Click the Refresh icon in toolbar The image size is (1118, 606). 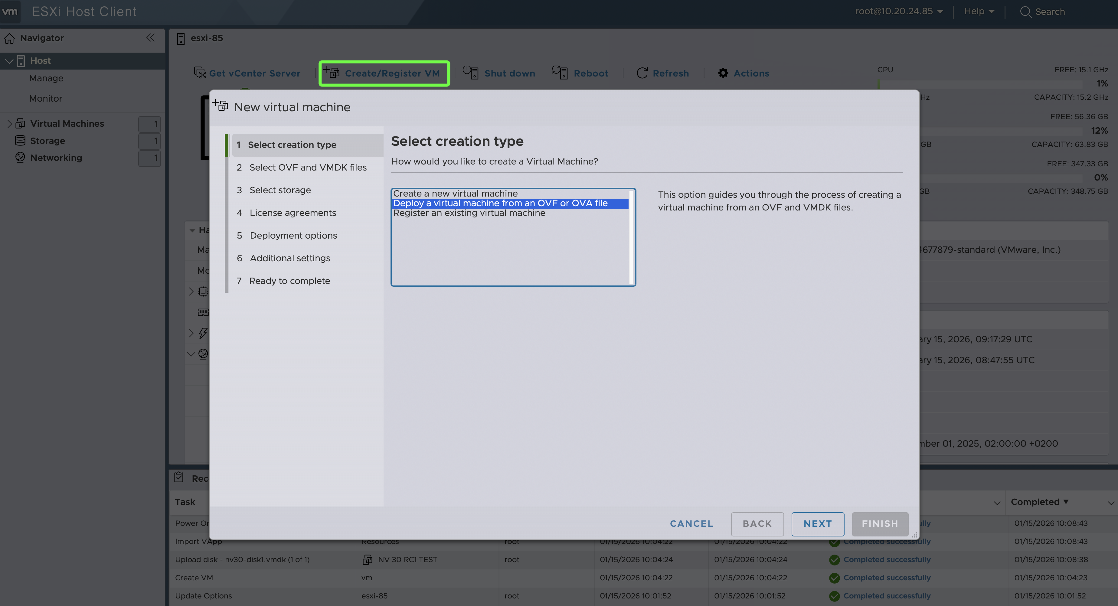pyautogui.click(x=642, y=73)
